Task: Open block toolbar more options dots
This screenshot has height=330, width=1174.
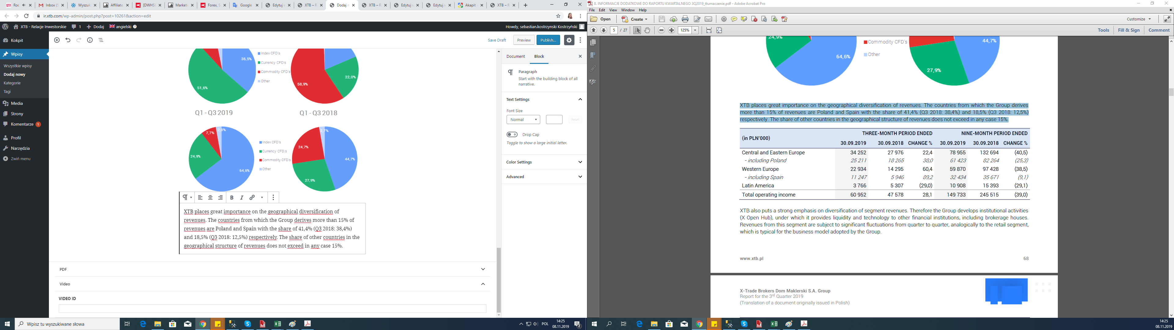Action: click(x=273, y=197)
